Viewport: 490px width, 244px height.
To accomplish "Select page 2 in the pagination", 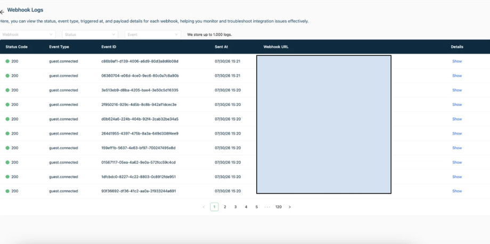I will (x=225, y=207).
